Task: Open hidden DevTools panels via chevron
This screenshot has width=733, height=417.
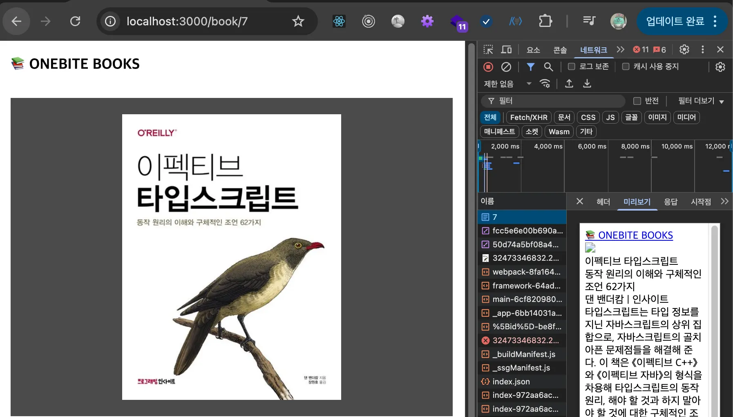Action: [621, 49]
